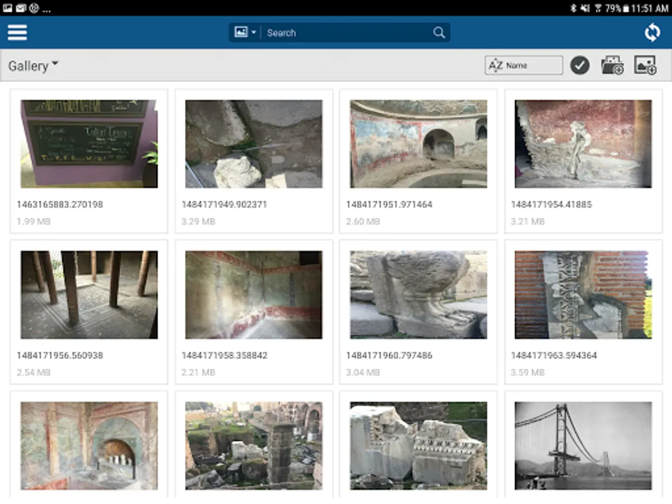The width and height of the screenshot is (672, 504).
Task: Open thumbnail of photo 1484171958.358842
Action: tap(254, 295)
